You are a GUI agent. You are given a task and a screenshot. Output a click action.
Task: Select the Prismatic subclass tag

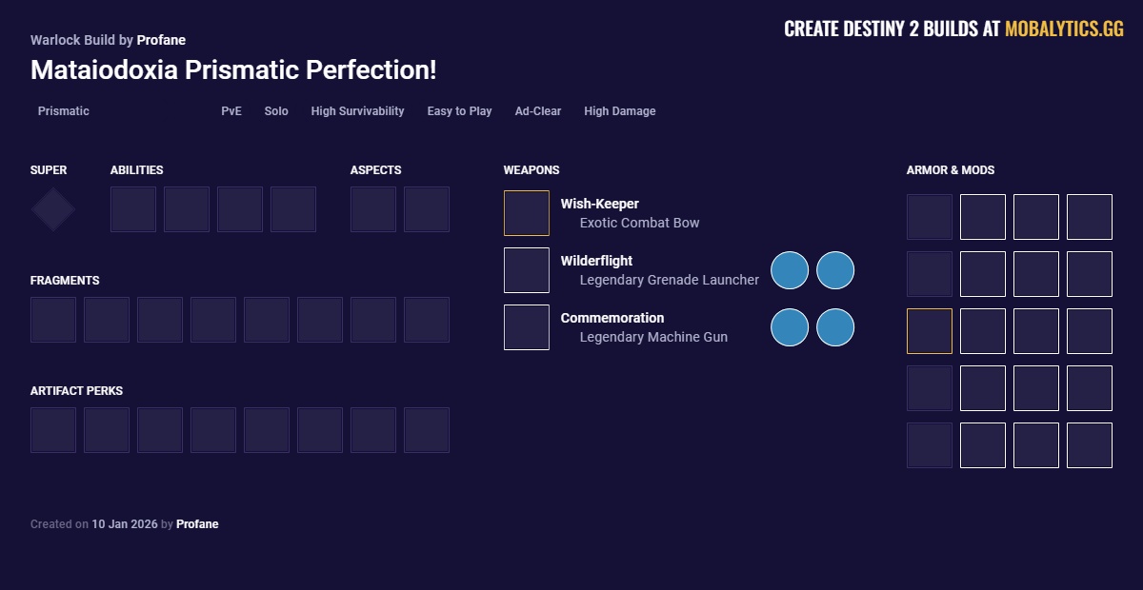(x=64, y=111)
